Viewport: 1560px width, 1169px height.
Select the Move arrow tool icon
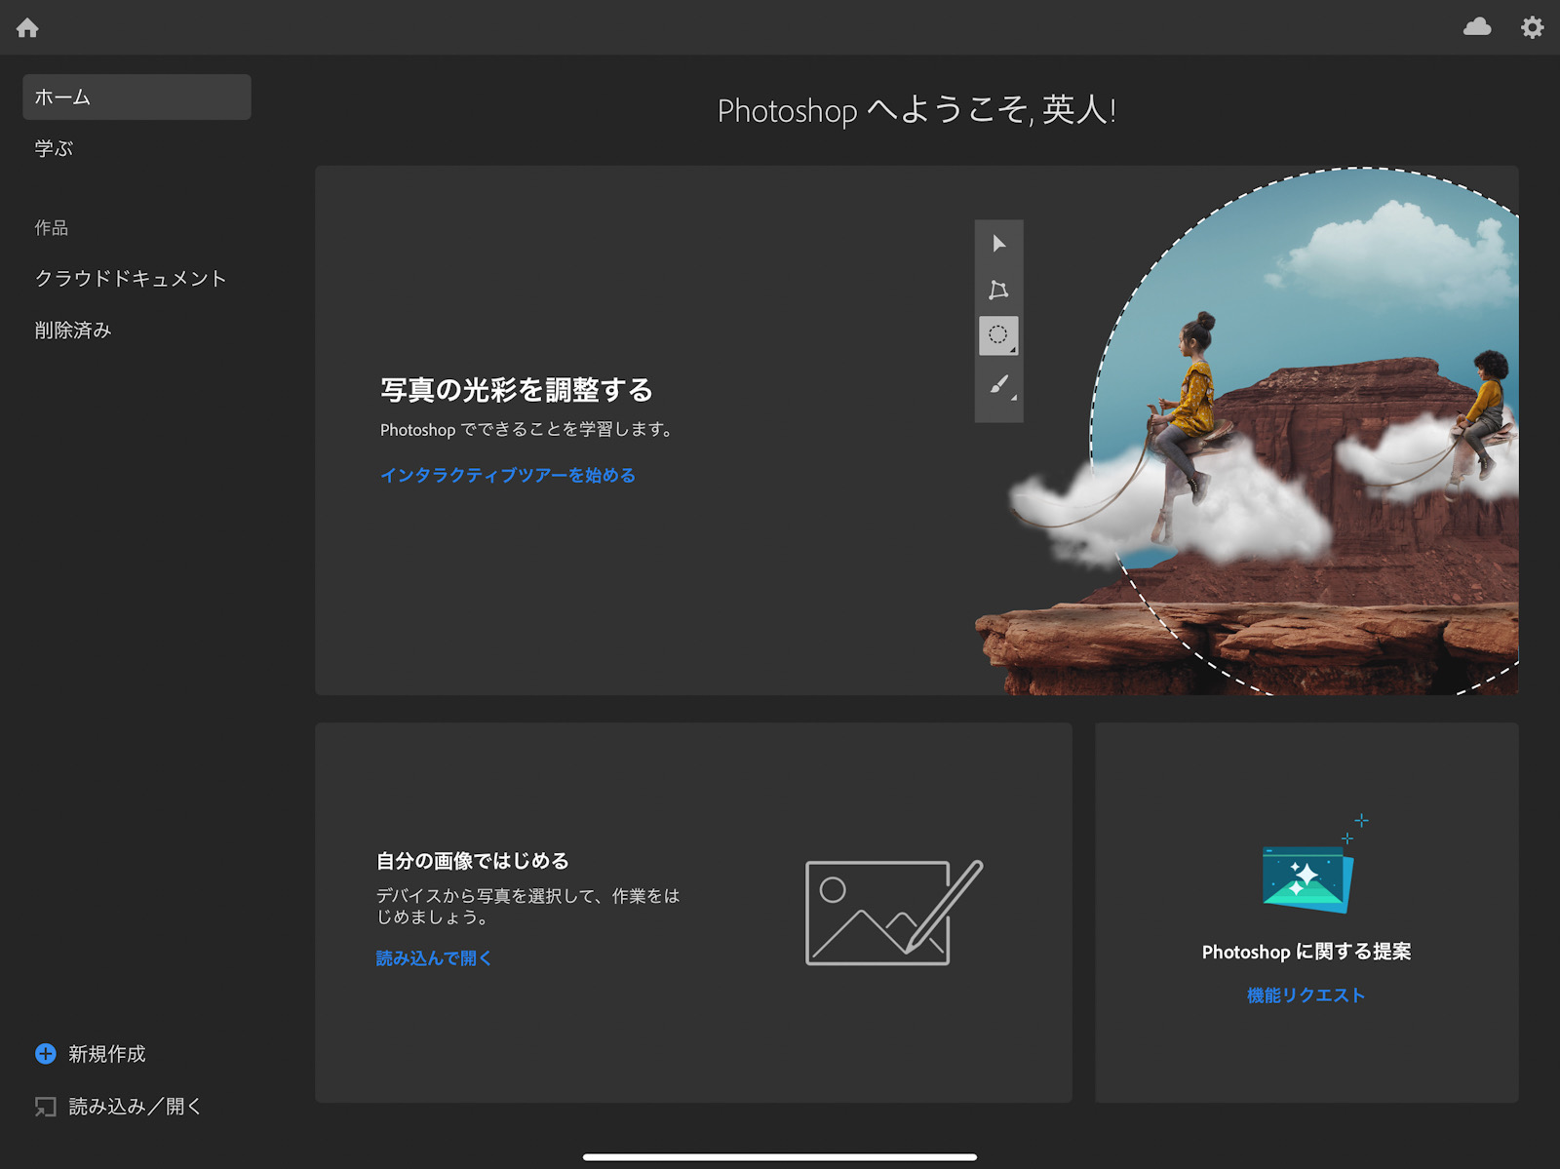pyautogui.click(x=998, y=244)
